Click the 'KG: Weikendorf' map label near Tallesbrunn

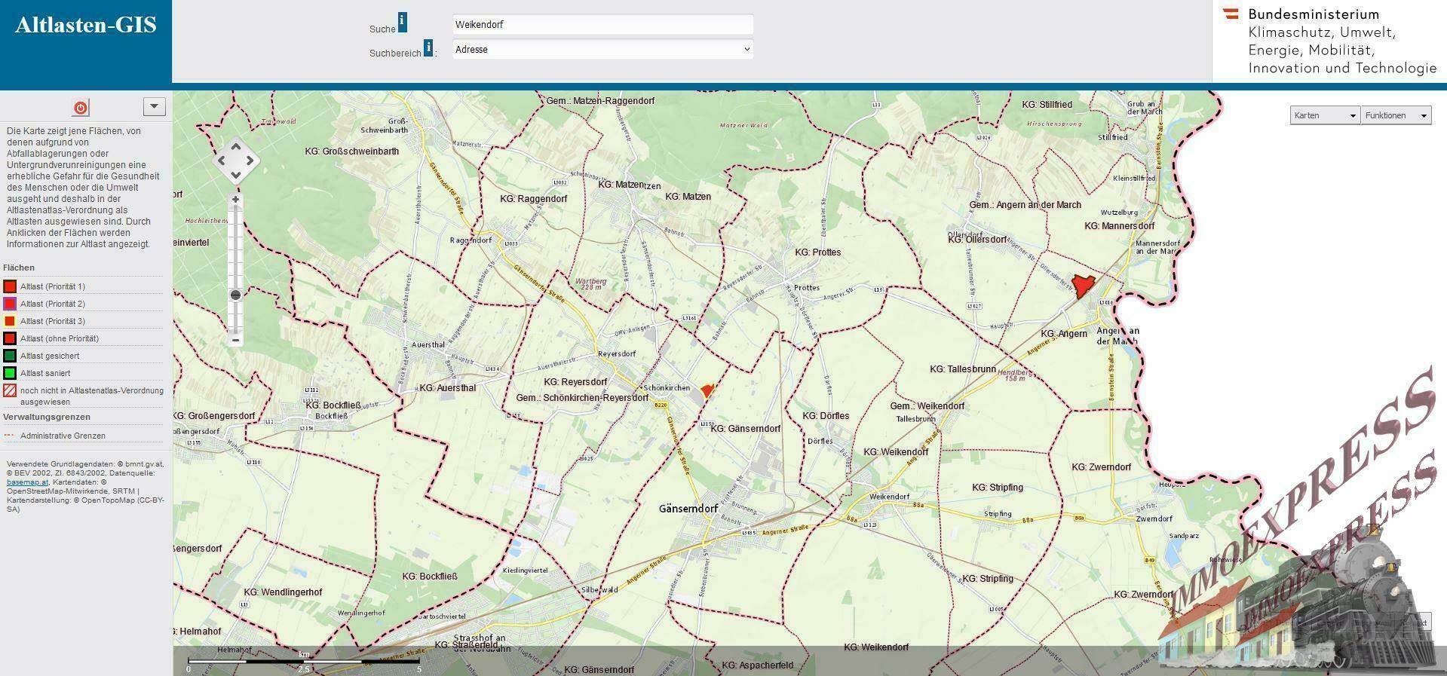(x=896, y=452)
